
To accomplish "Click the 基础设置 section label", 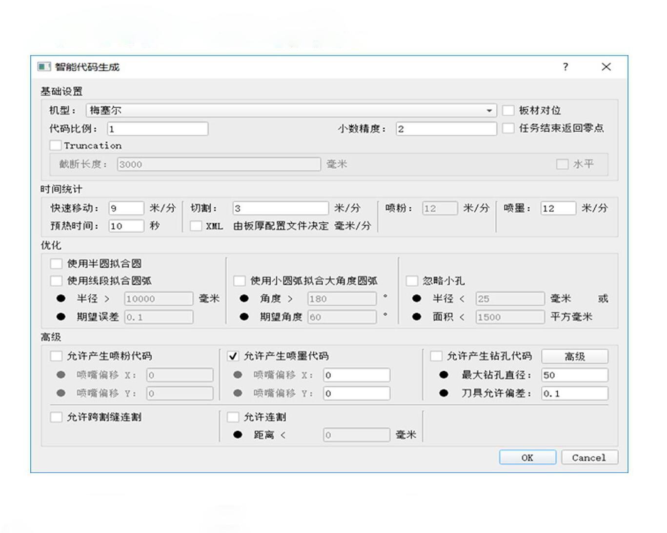I will (x=61, y=91).
